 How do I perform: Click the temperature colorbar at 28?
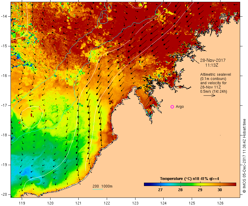tap(180, 184)
